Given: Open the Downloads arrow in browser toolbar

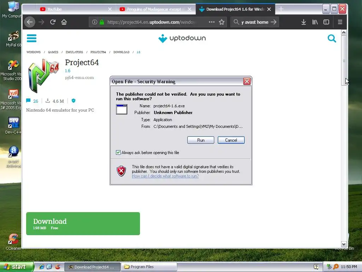Looking at the screenshot, I should [304, 22].
